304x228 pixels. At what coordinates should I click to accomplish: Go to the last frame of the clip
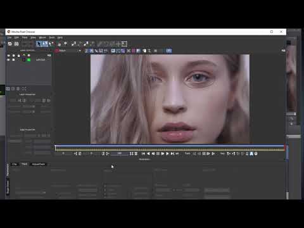tap(172, 154)
